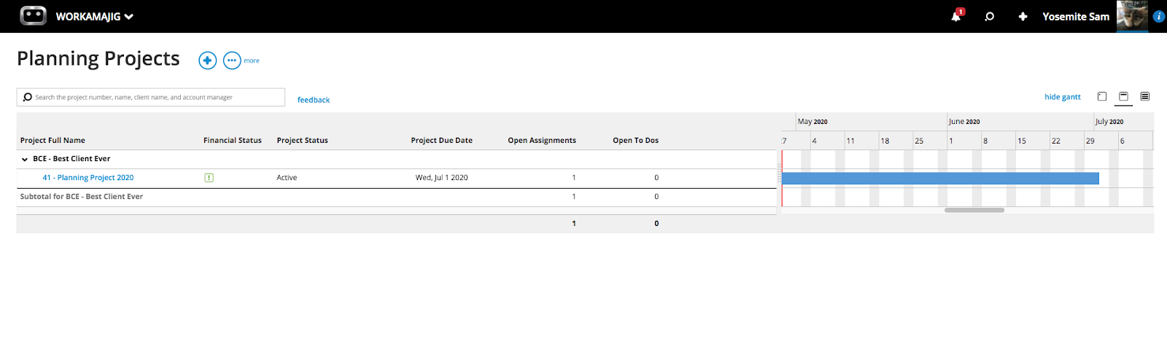The image size is (1167, 358).
Task: Select the medium row layout icon
Action: tap(1123, 96)
